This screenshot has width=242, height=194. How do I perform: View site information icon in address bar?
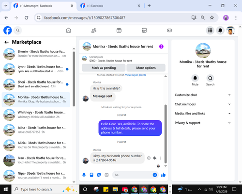coord(39,17)
